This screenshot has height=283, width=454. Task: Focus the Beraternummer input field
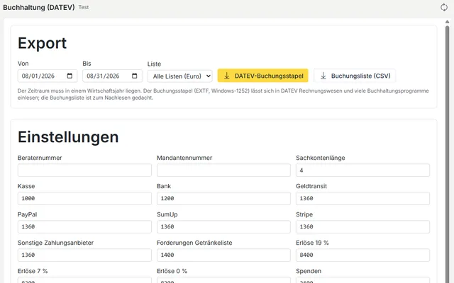pos(84,170)
